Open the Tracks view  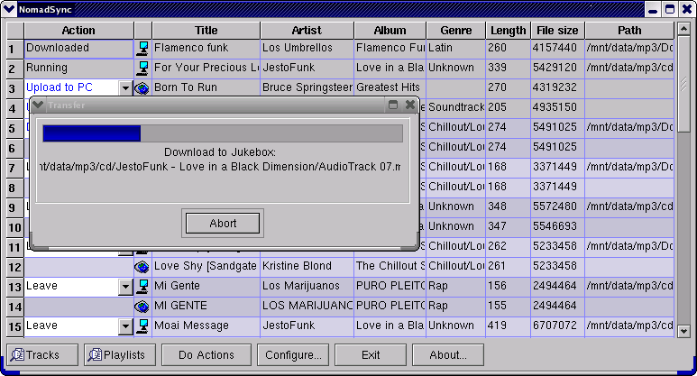pyautogui.click(x=34, y=355)
